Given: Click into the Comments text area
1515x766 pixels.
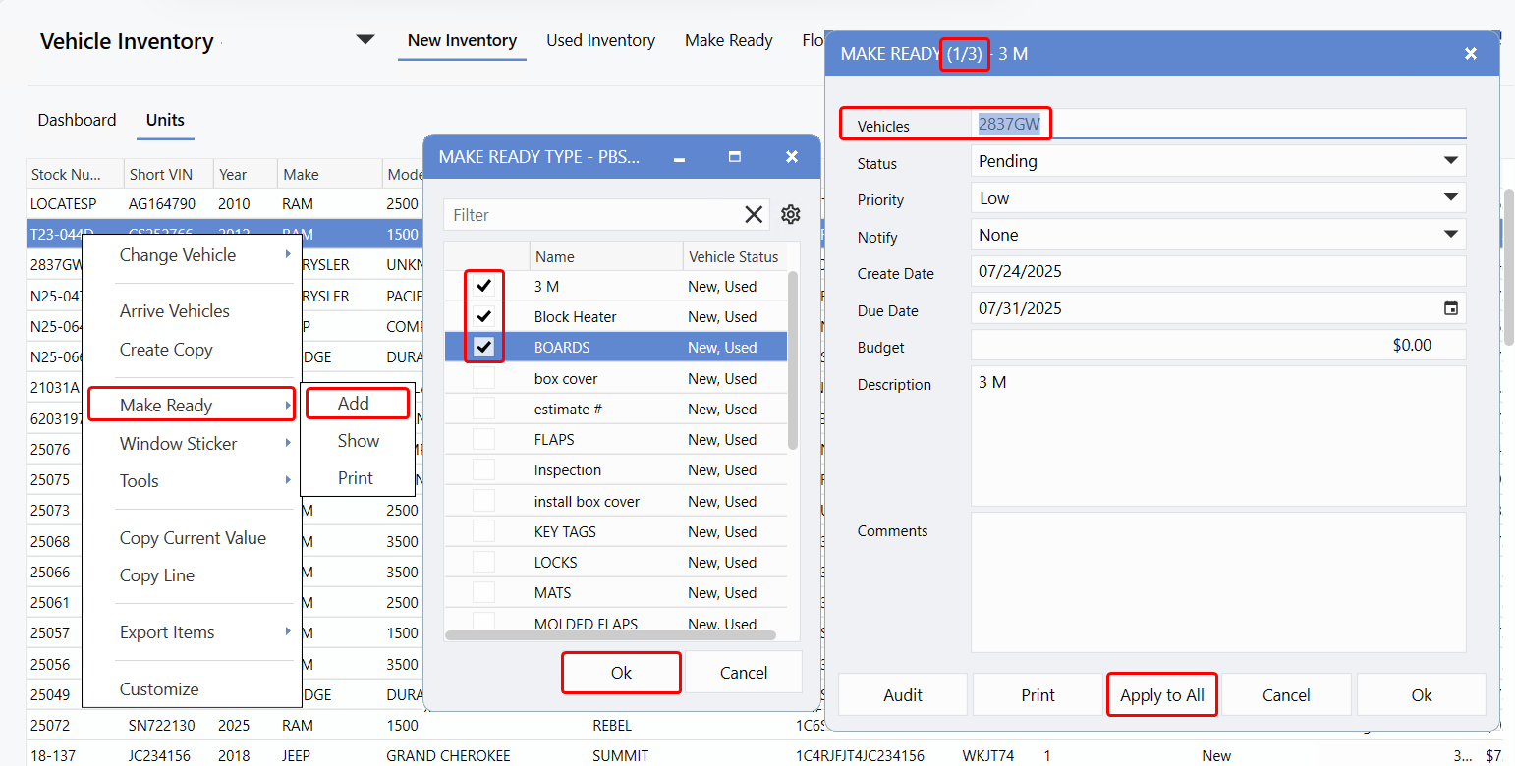Looking at the screenshot, I should click(x=1217, y=581).
